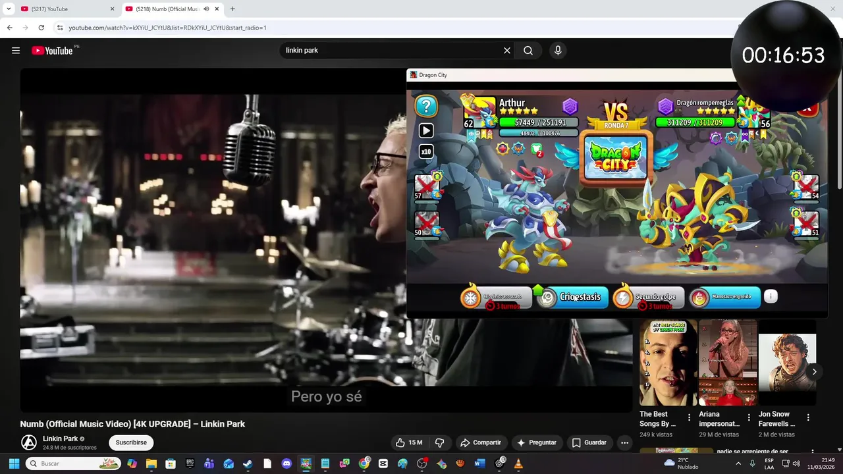Show next suggested videos with arrow
The width and height of the screenshot is (843, 474).
tap(814, 371)
